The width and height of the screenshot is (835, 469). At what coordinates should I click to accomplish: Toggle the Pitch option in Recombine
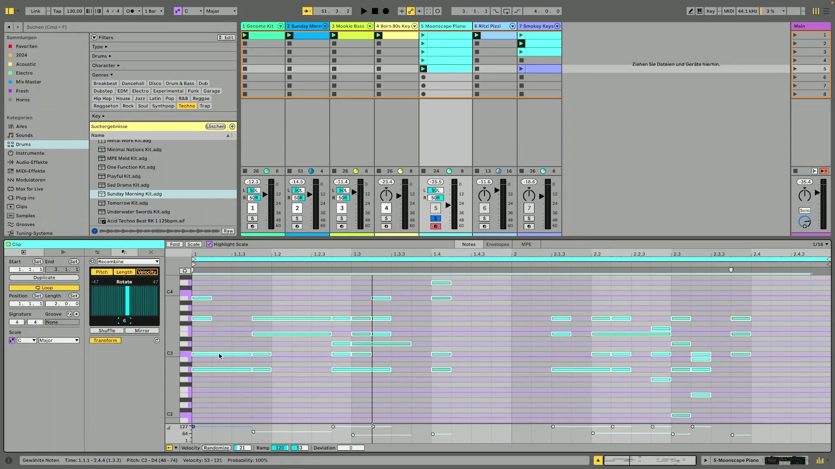[102, 272]
